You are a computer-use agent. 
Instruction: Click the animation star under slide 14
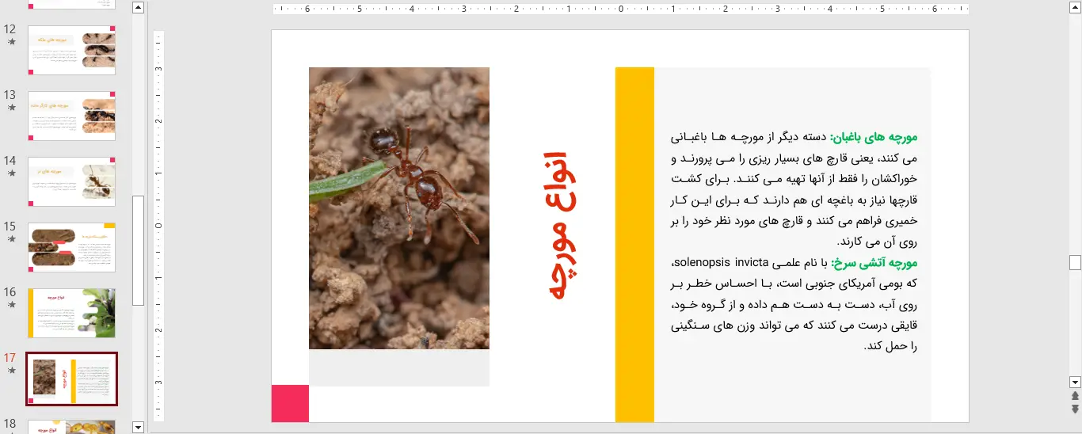[x=11, y=173]
